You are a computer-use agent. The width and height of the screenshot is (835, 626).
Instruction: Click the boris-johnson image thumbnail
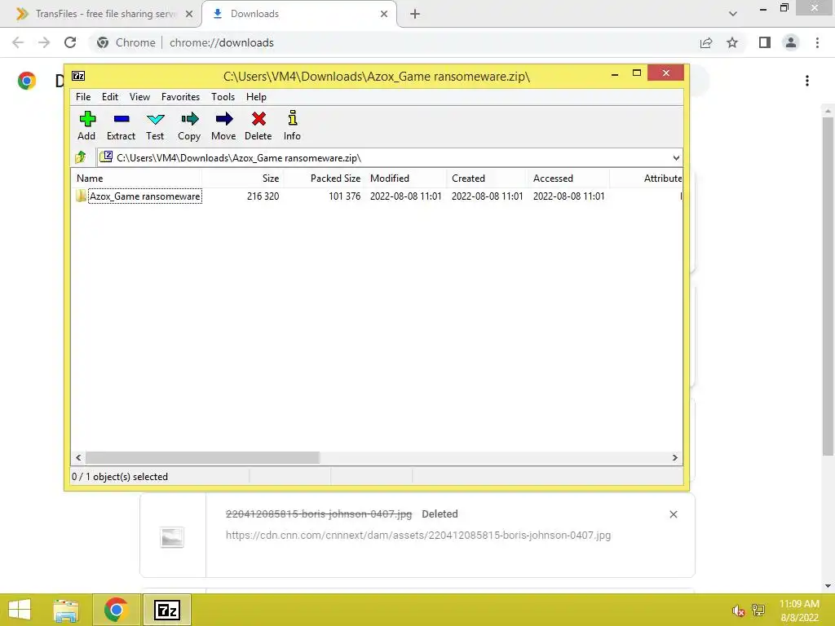click(172, 537)
